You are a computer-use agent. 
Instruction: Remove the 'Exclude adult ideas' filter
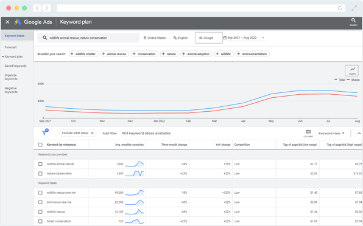click(92, 133)
